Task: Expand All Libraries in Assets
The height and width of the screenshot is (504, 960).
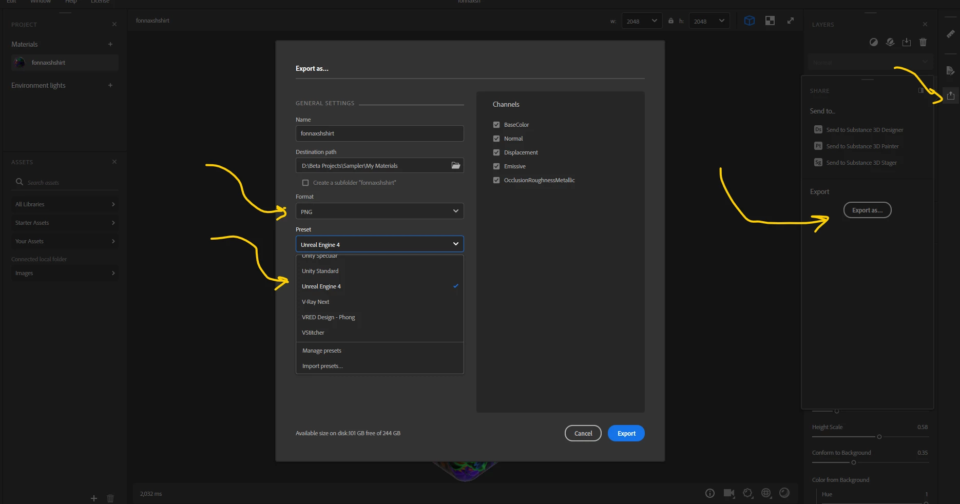Action: [65, 204]
